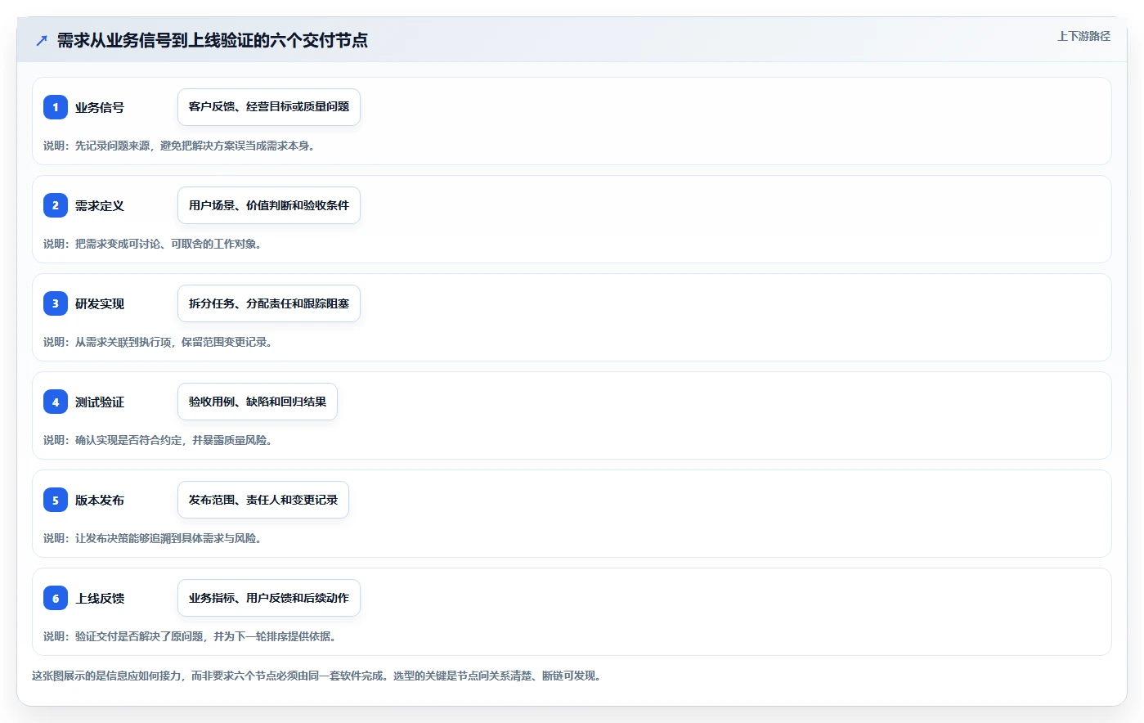Click the panel title 需求从业务信号到上线验证的六个交付节点
Screen dimensions: 1144x723
pyautogui.click(x=213, y=40)
